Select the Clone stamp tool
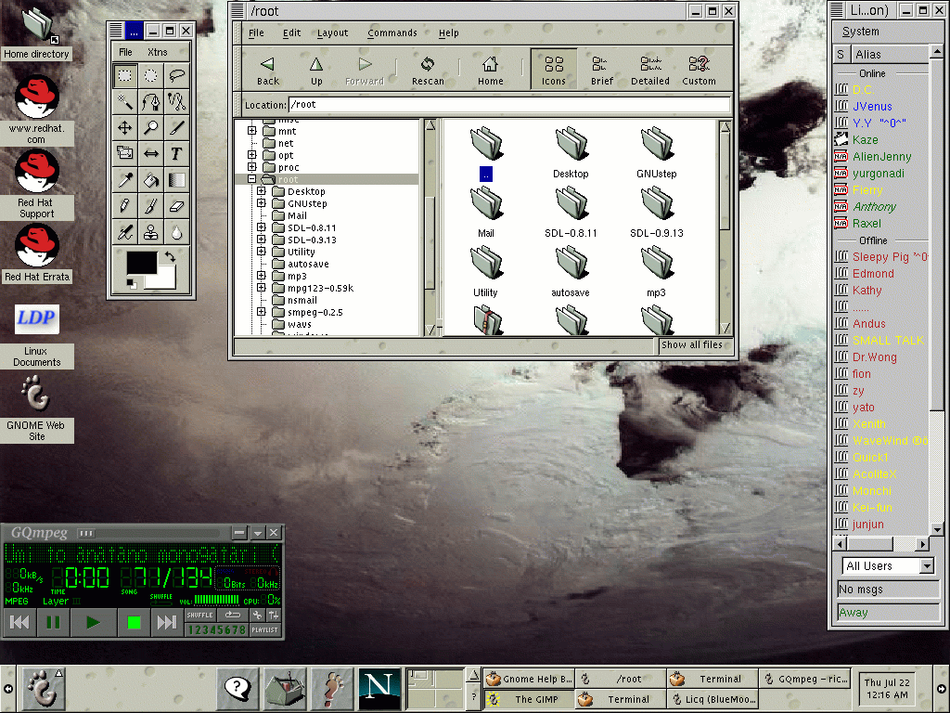 tap(150, 231)
